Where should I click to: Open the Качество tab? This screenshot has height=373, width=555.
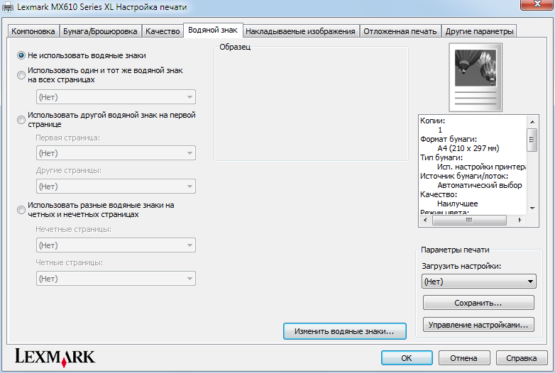point(163,31)
